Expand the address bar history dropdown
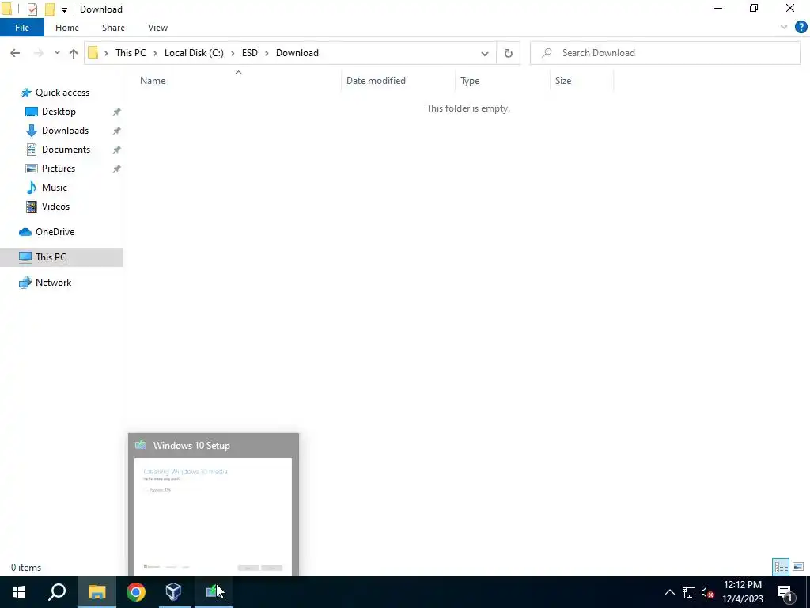 pyautogui.click(x=485, y=53)
